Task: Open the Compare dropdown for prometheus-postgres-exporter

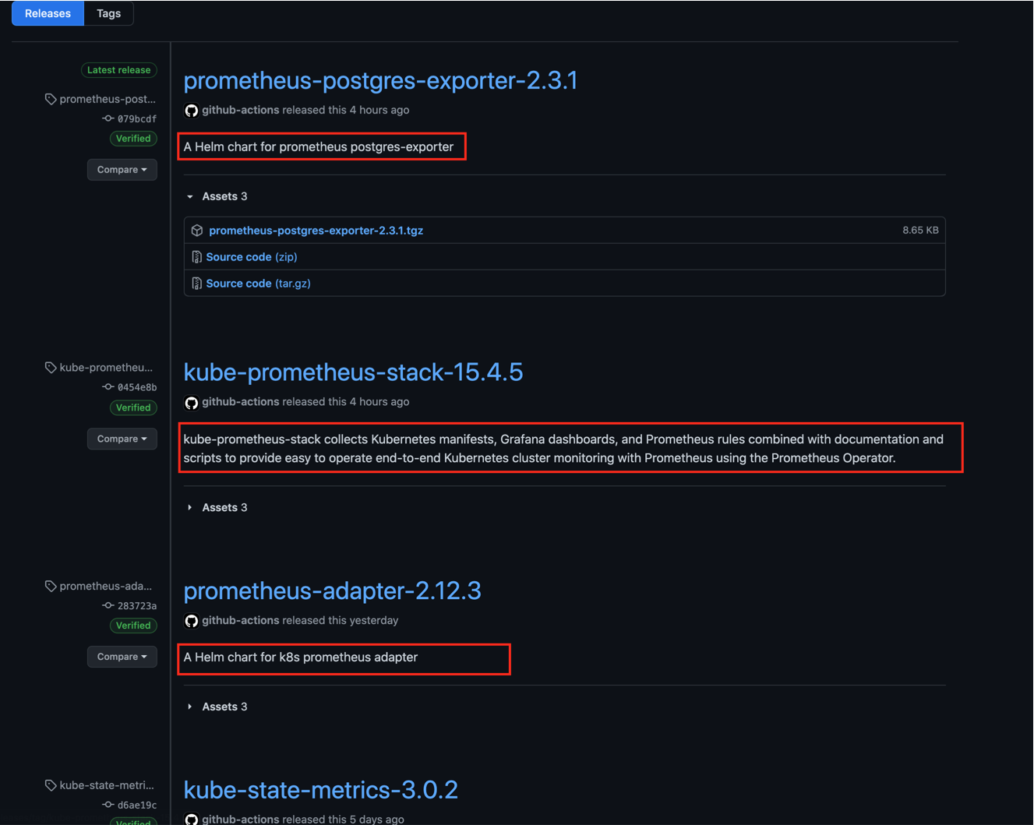Action: click(122, 170)
